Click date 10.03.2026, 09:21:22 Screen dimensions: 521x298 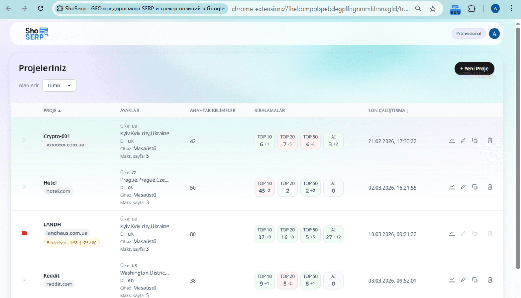[x=392, y=234]
